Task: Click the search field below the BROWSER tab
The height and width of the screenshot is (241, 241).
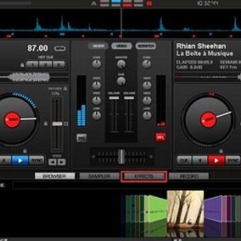Action: 127,185
